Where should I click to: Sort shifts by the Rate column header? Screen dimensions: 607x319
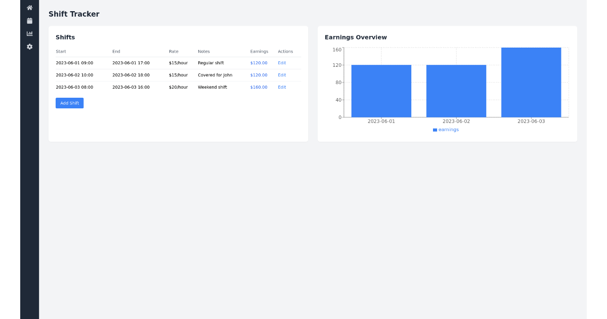tap(174, 51)
